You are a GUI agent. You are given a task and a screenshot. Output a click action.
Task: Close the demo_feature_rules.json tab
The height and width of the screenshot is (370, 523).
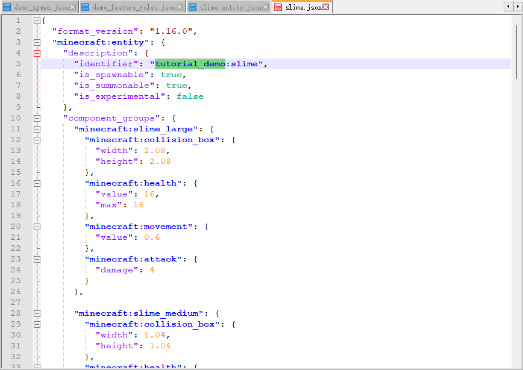(180, 7)
